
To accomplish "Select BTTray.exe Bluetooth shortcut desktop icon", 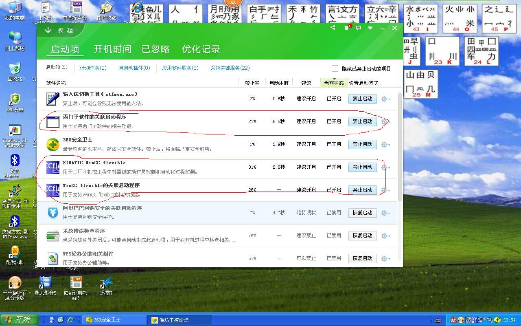I will [15, 228].
